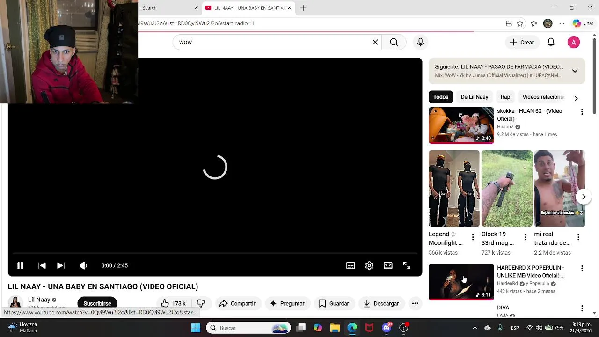The width and height of the screenshot is (599, 337).
Task: Open File Explorer from taskbar
Action: pos(335,328)
